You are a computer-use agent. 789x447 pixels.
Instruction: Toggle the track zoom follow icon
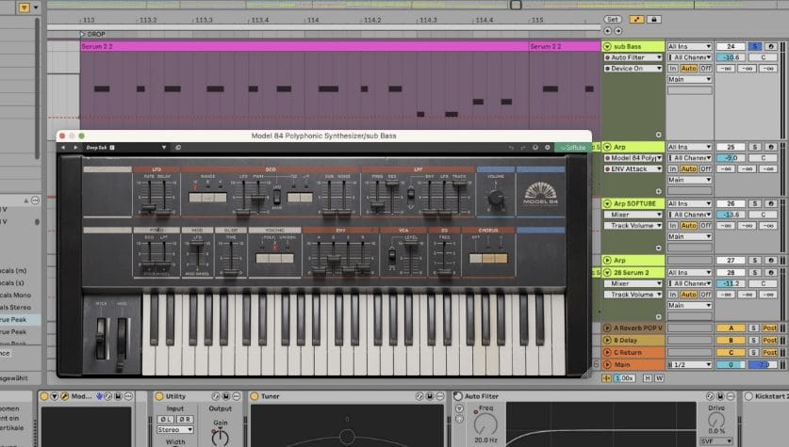[607, 377]
